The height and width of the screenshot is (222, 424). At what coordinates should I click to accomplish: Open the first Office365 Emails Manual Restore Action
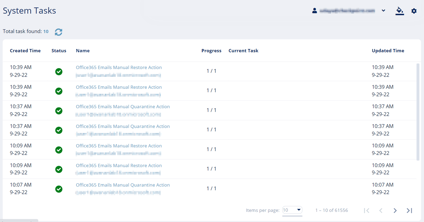[118, 67]
